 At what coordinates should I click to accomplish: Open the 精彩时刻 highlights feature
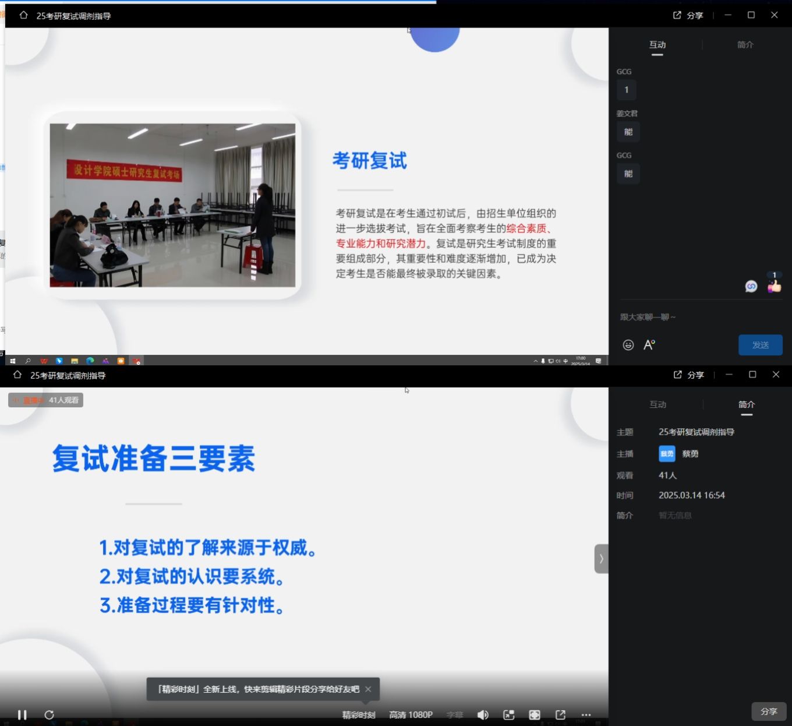(x=359, y=715)
